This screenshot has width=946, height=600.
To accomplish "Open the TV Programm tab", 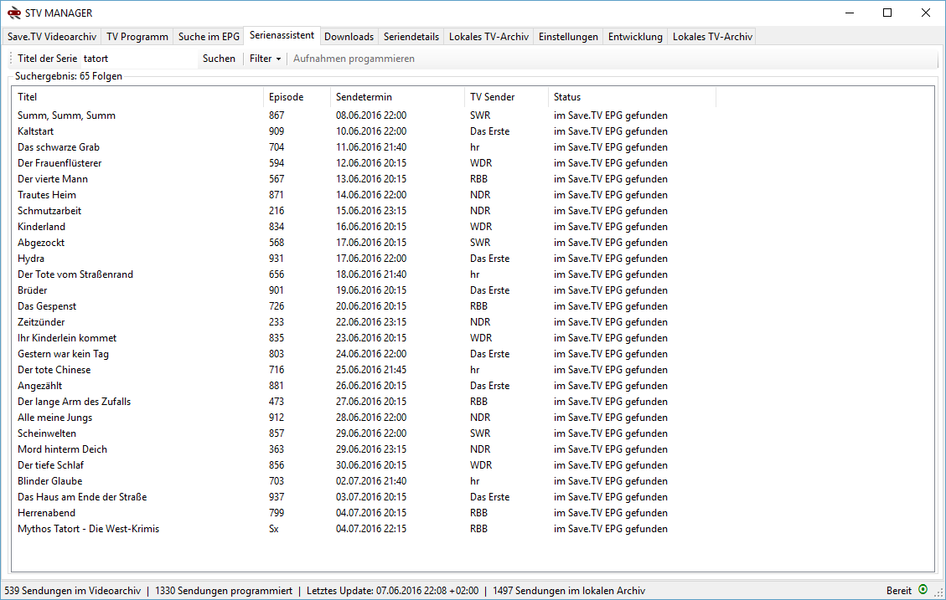I will 137,36.
